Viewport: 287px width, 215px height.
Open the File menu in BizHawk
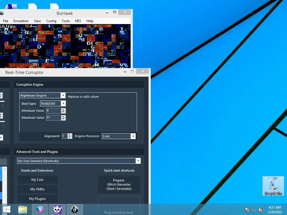(6, 21)
